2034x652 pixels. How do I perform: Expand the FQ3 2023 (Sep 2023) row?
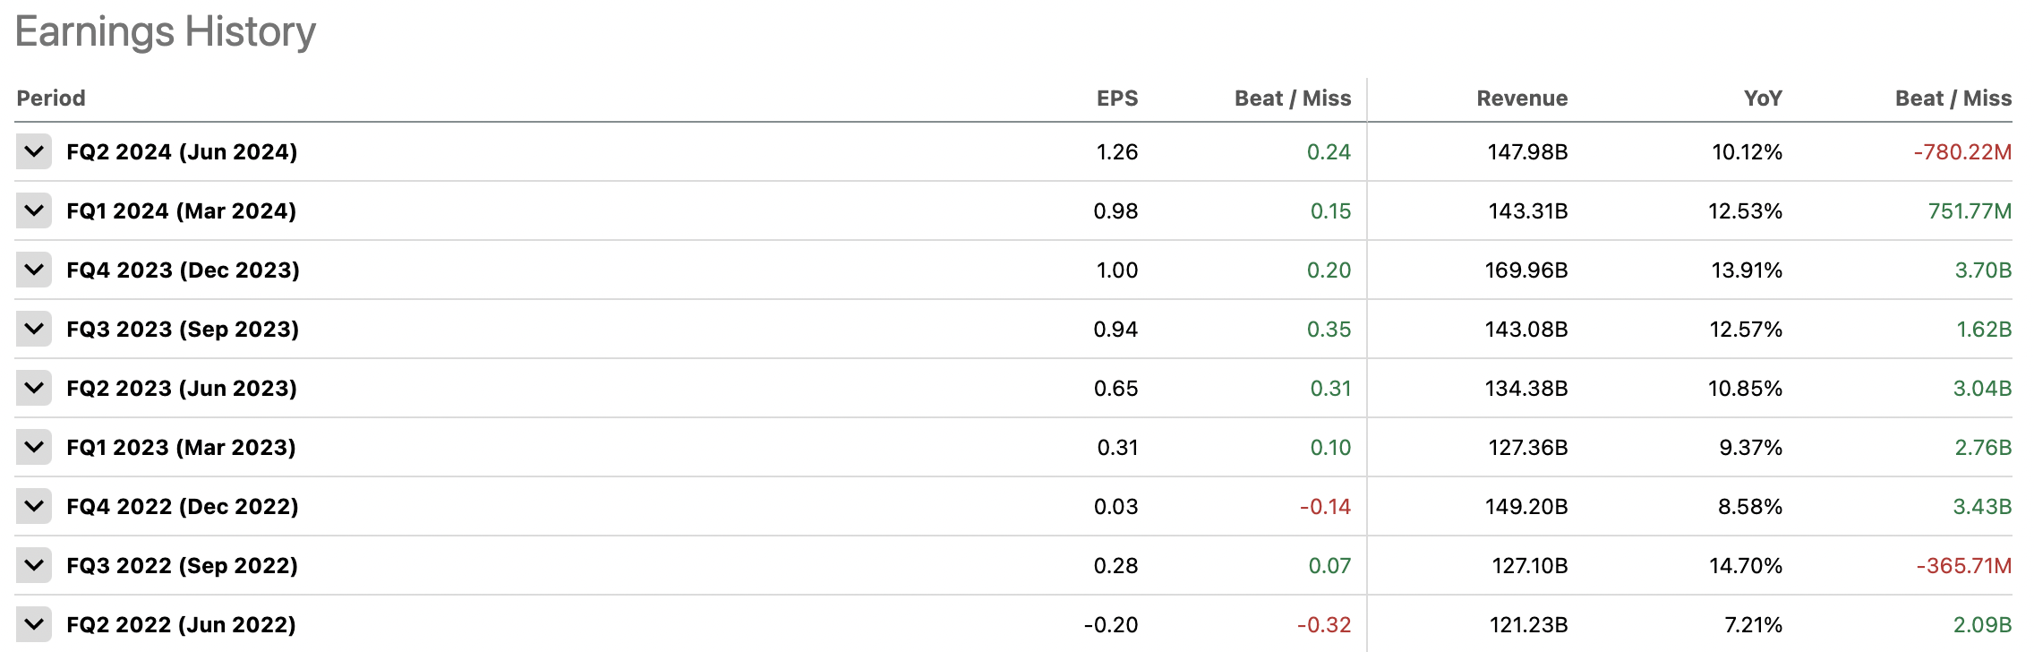[34, 329]
